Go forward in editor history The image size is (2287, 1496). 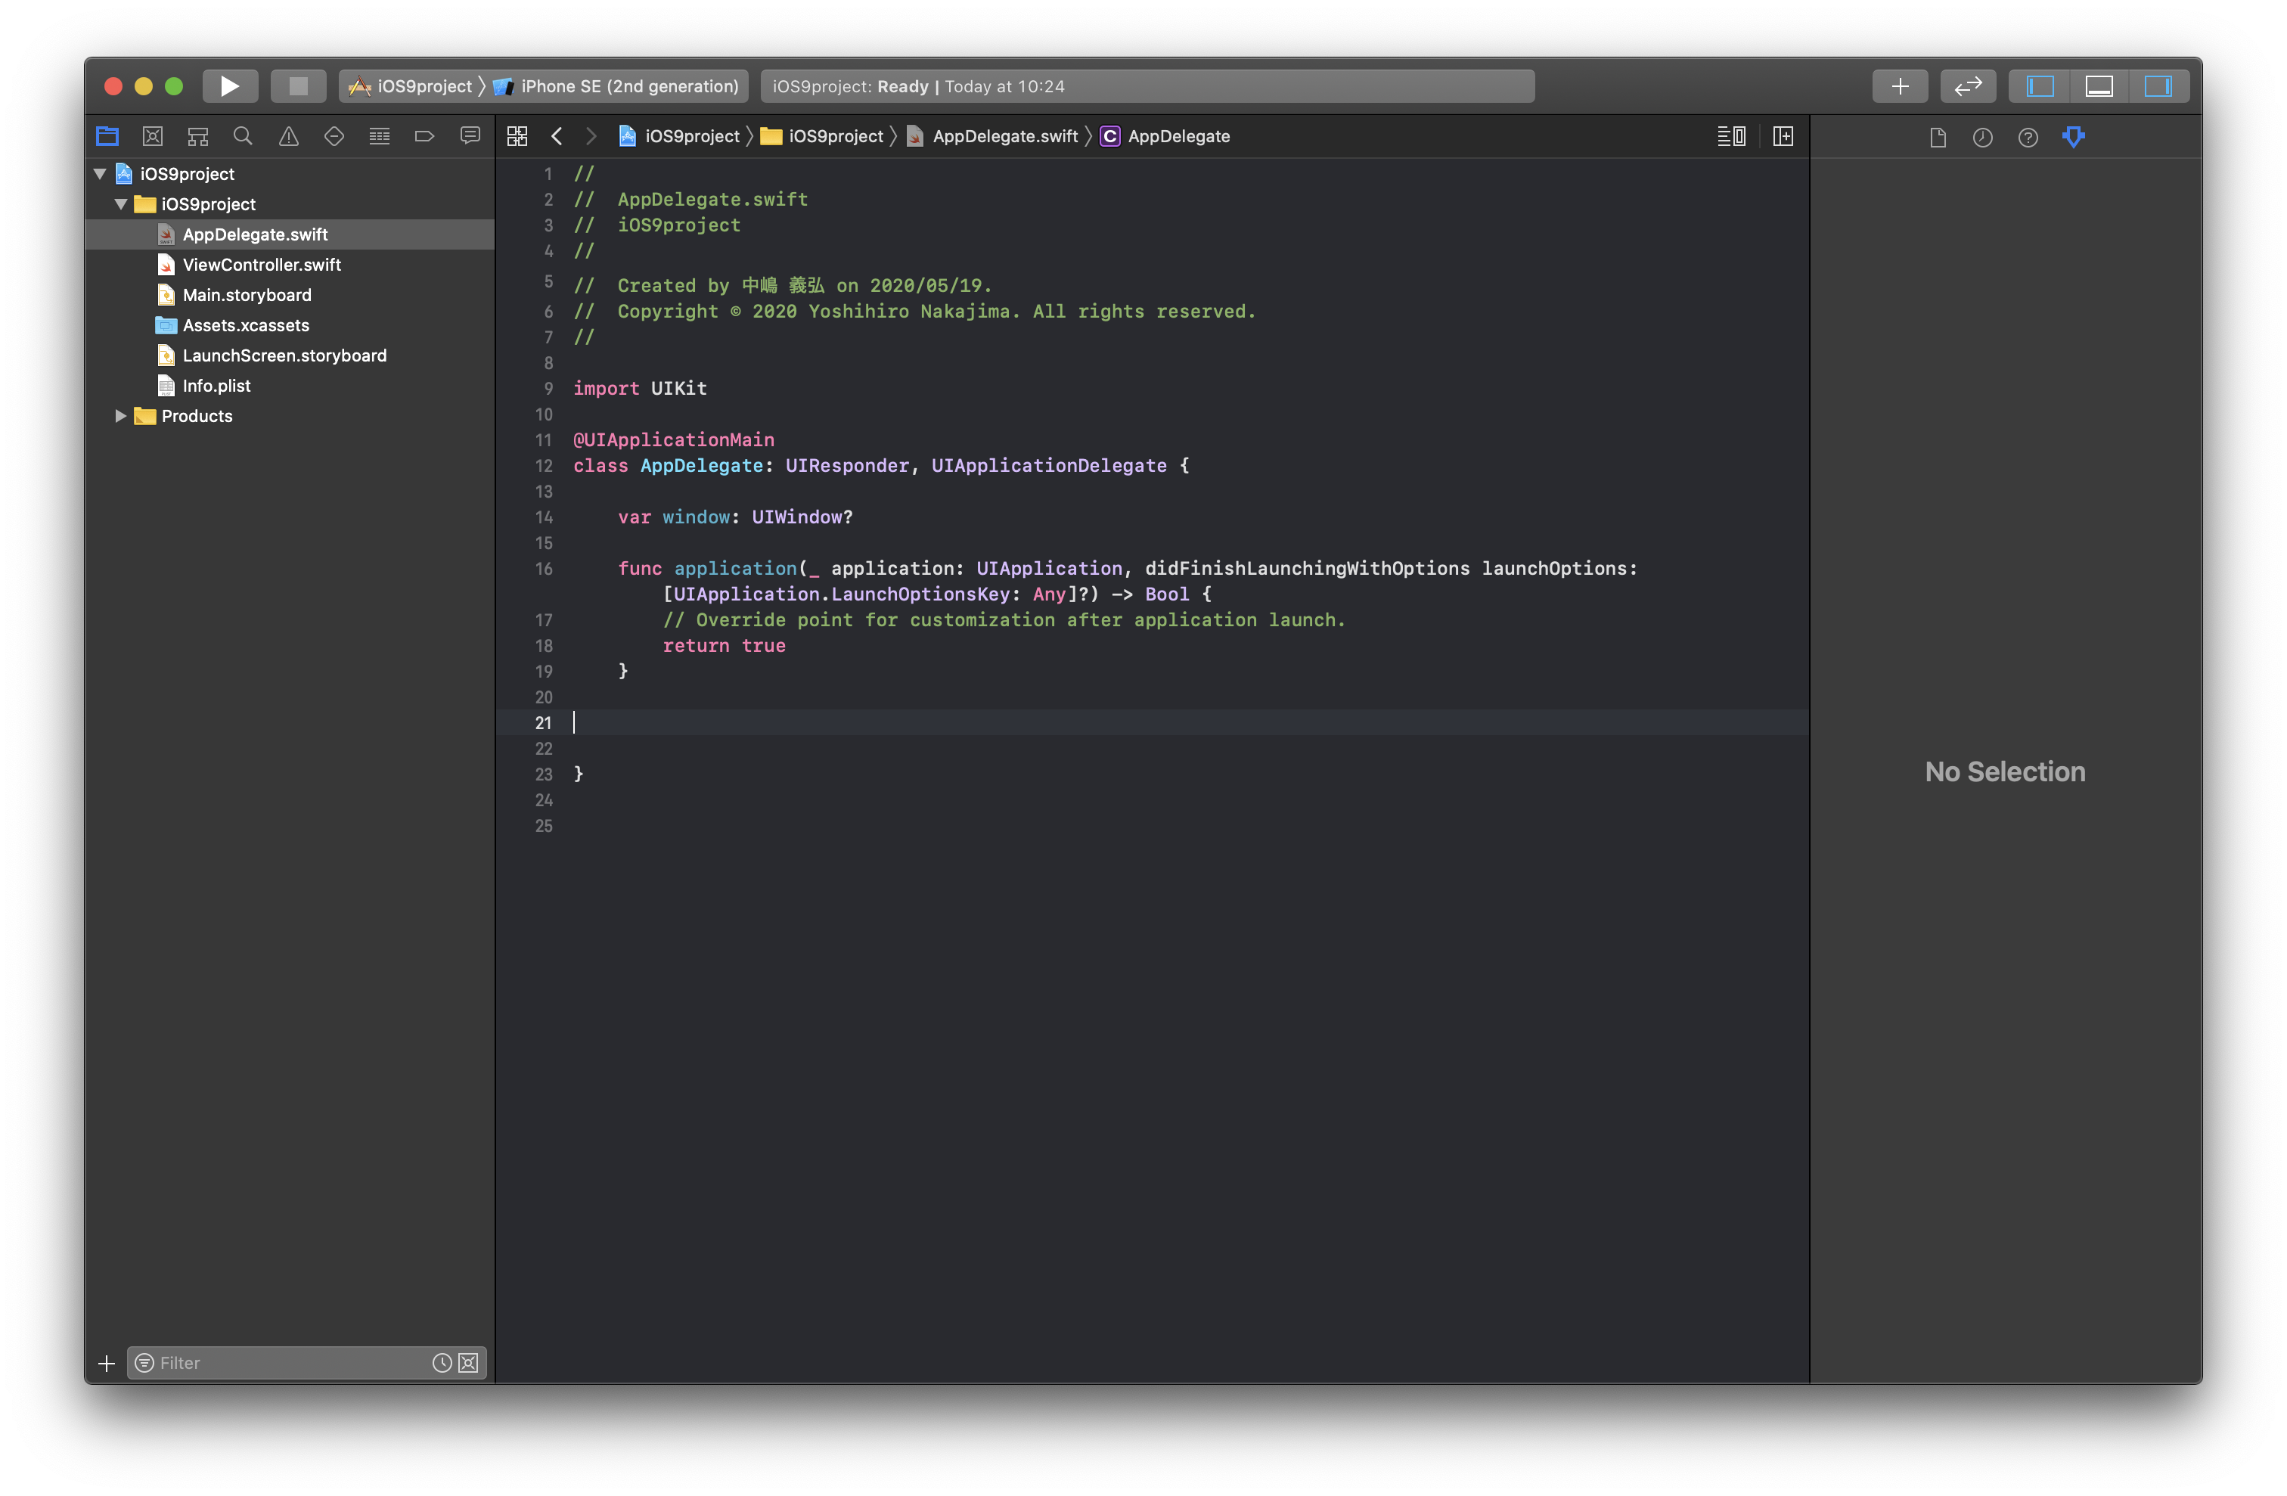pyautogui.click(x=591, y=136)
